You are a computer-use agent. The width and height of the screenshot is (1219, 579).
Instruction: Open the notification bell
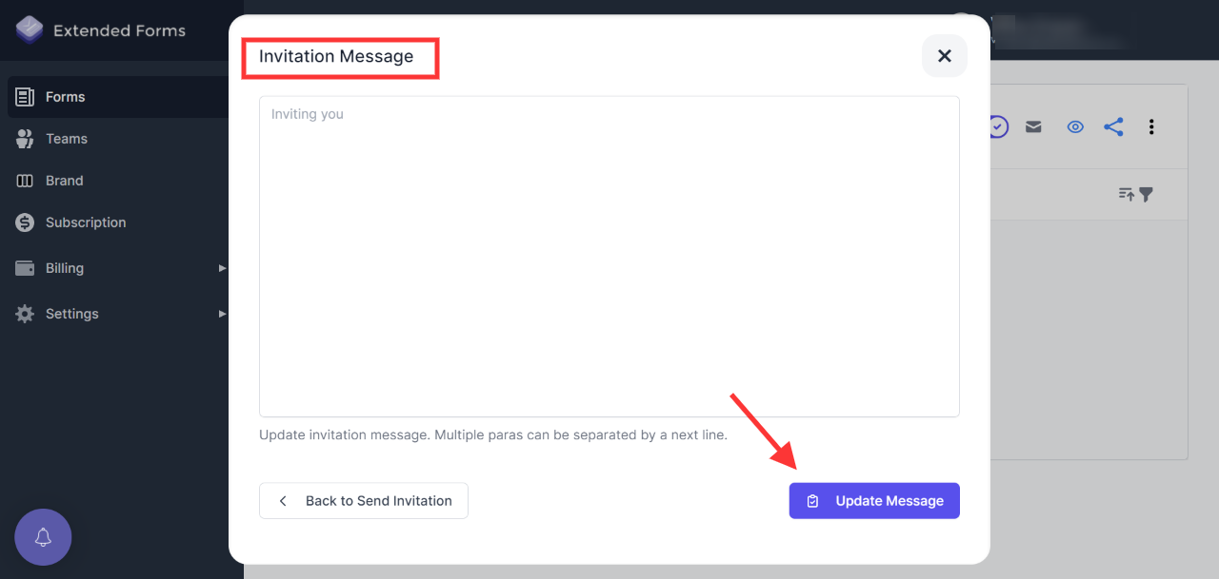tap(43, 537)
